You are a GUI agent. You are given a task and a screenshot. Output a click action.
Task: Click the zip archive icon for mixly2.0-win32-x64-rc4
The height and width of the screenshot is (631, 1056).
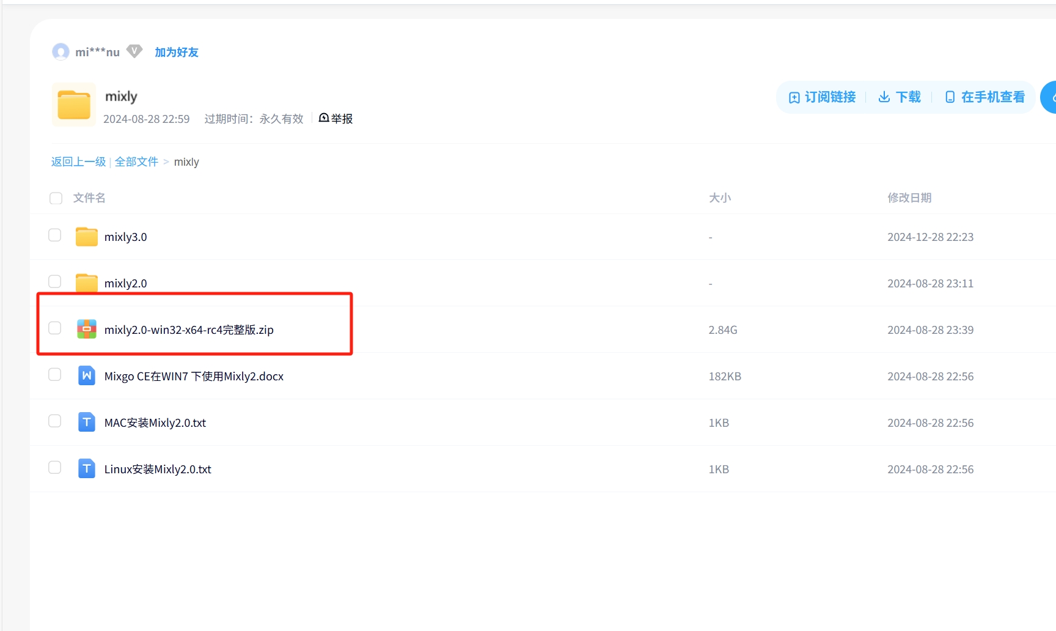click(87, 330)
